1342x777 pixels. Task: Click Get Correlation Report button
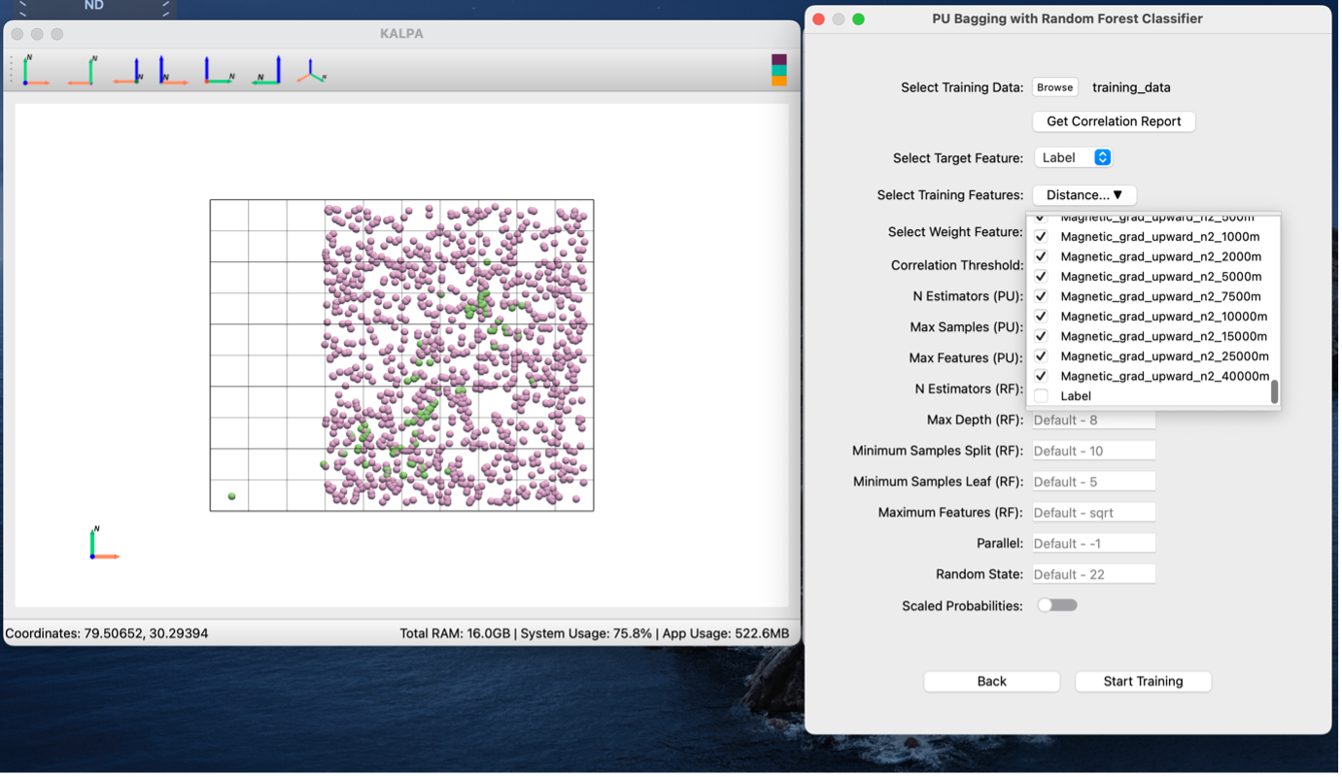[x=1114, y=121]
